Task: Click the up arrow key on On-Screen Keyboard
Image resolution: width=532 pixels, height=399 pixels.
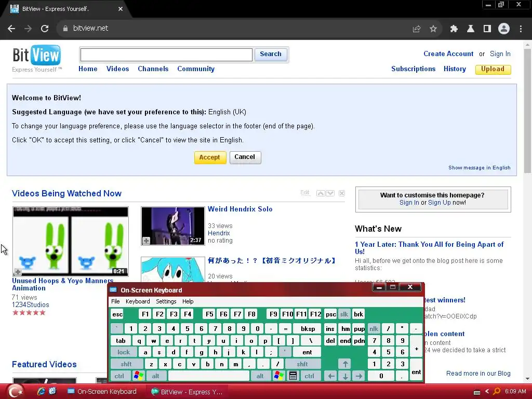Action: pos(345,364)
